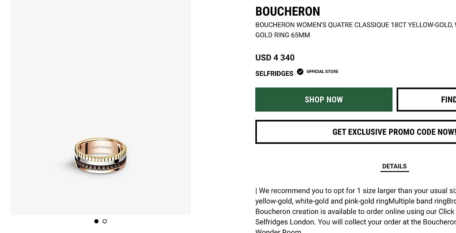This screenshot has width=456, height=233.
Task: Click the engraved BOUCHERON logo inside ring
Action: [x=101, y=147]
